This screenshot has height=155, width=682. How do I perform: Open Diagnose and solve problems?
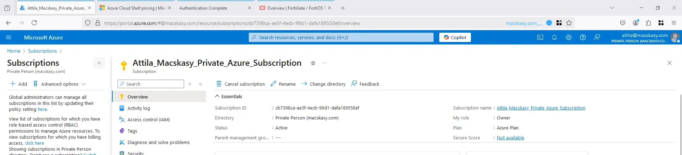pyautogui.click(x=159, y=142)
